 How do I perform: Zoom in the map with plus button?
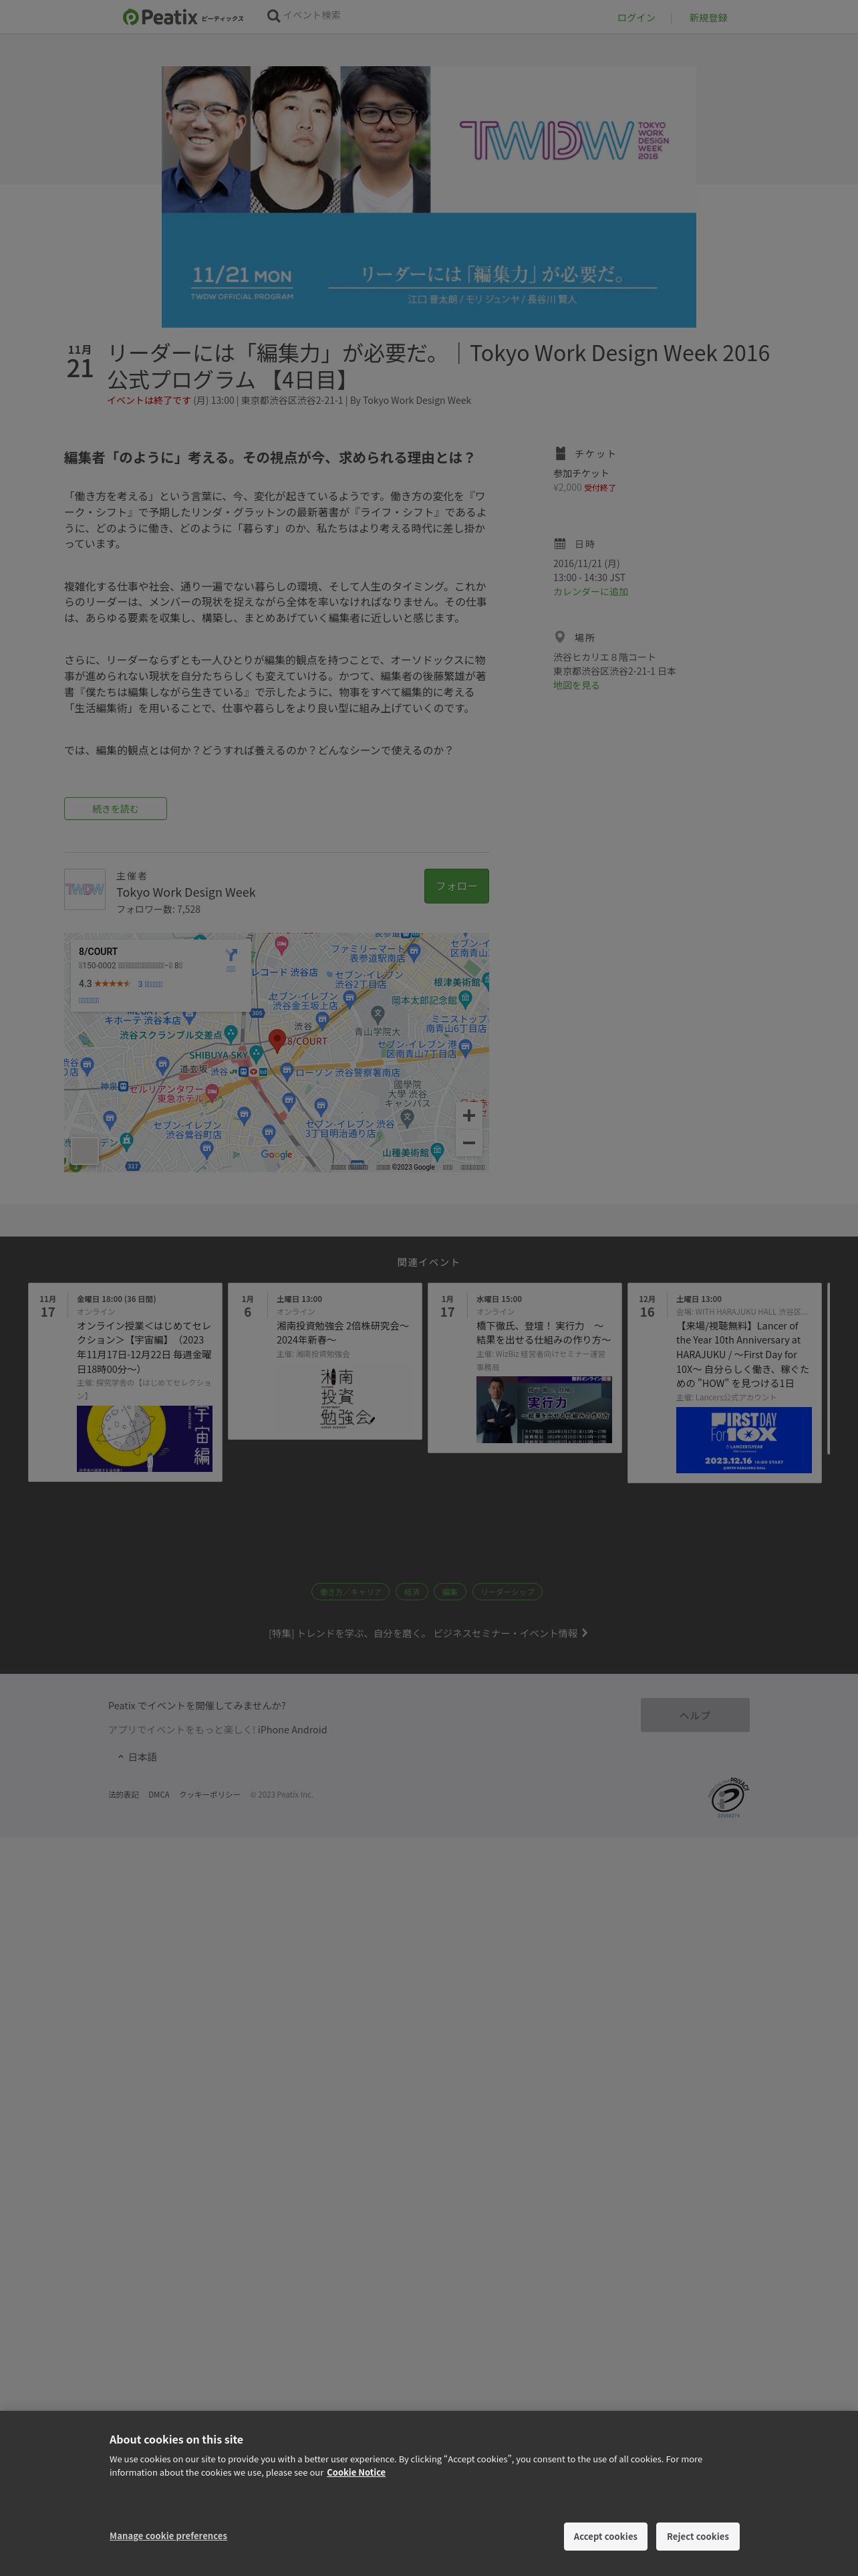tap(470, 1115)
